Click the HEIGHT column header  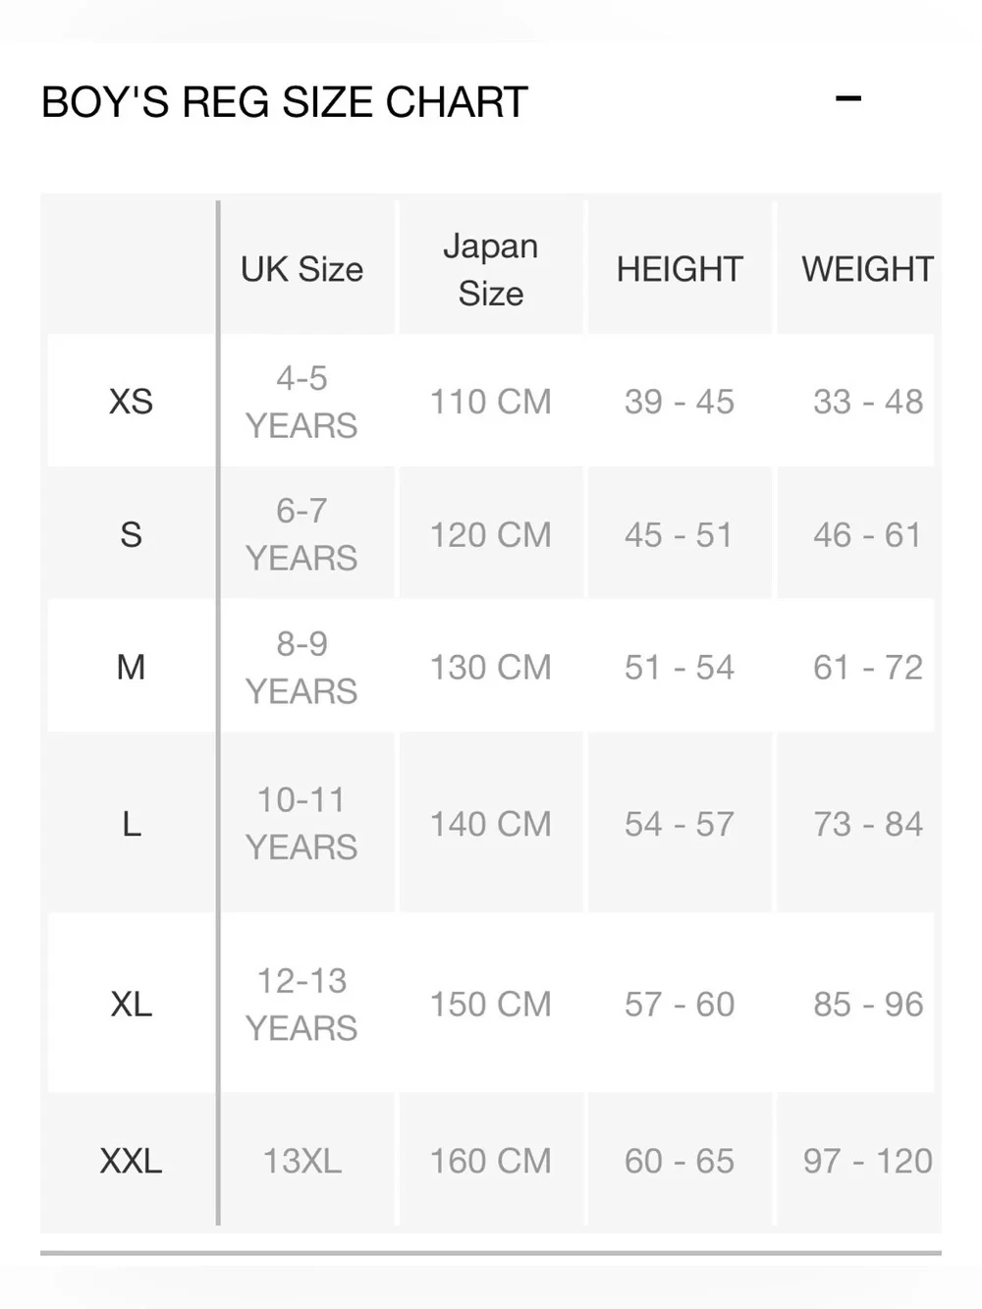point(680,269)
